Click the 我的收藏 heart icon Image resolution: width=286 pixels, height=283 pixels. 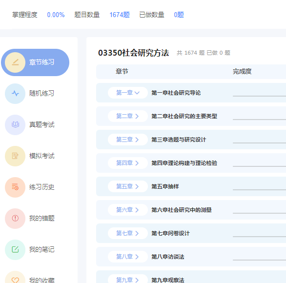15,280
